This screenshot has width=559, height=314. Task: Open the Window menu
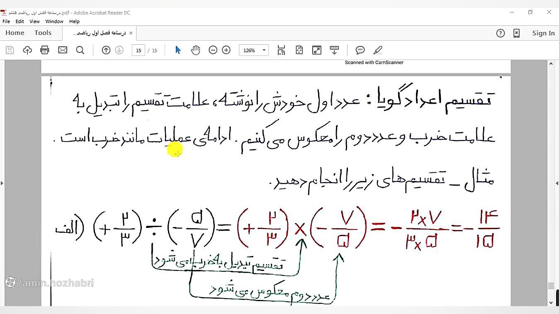54,22
